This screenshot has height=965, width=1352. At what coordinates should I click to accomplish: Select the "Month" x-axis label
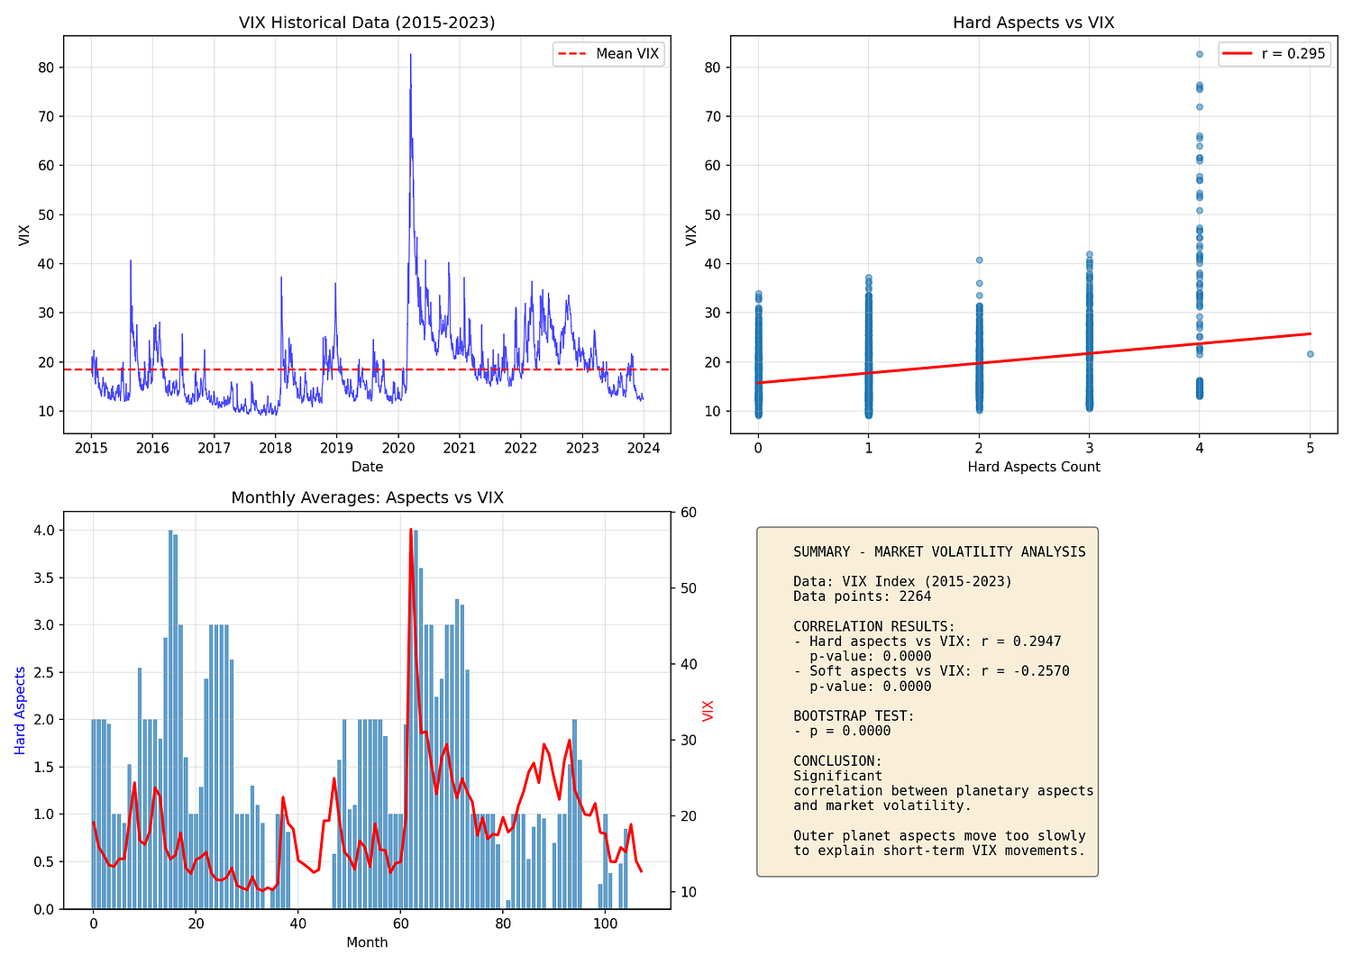[x=367, y=942]
